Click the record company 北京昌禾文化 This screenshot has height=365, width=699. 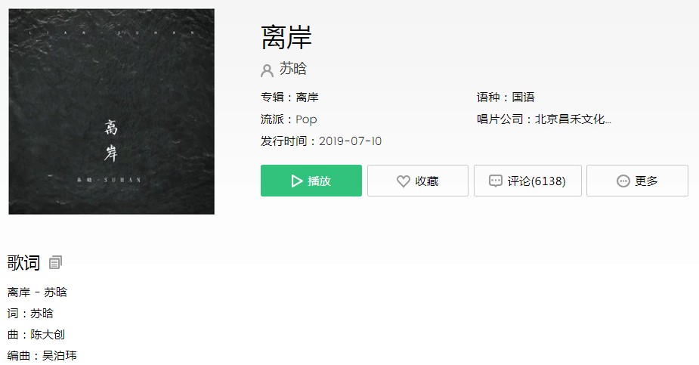pos(573,119)
